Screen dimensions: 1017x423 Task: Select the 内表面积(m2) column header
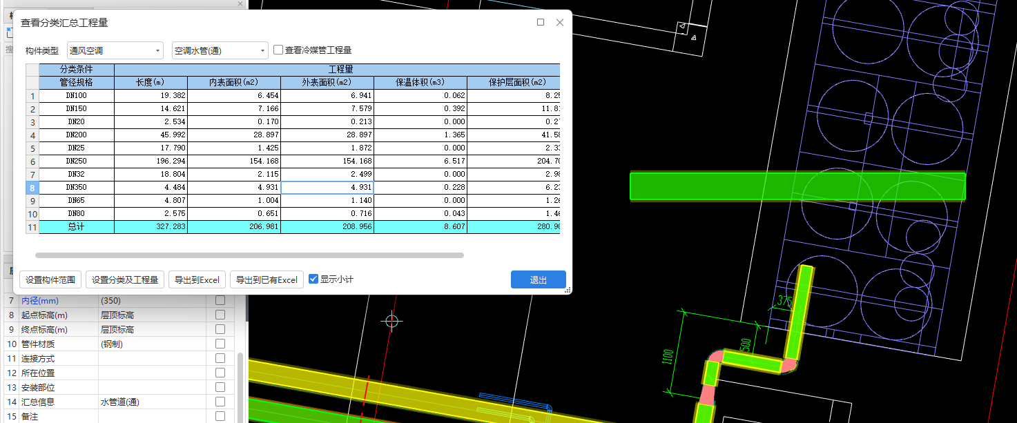(234, 82)
